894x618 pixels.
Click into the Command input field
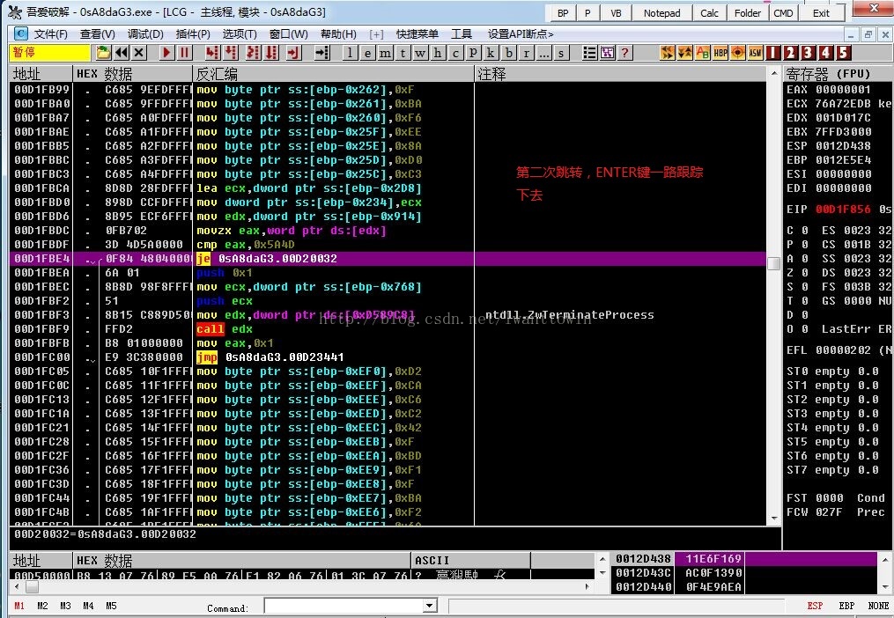coord(344,606)
